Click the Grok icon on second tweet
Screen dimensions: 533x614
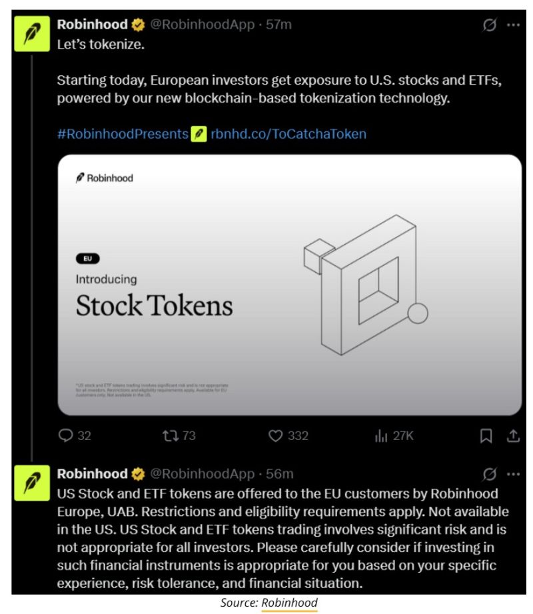tap(490, 474)
